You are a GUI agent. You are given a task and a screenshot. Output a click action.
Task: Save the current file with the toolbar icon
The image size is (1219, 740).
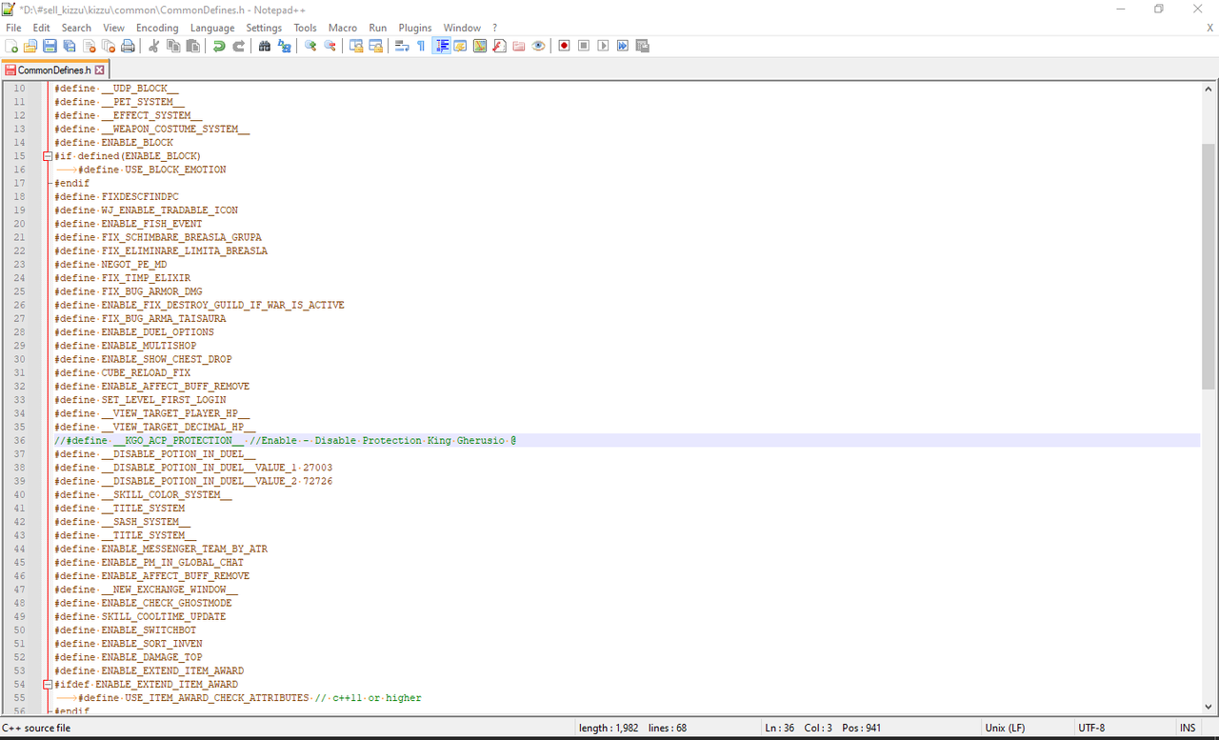tap(50, 46)
